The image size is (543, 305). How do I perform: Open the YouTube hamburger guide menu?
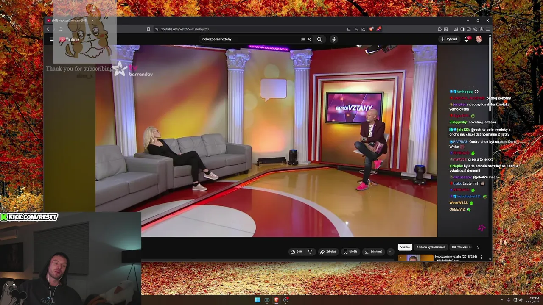(51, 39)
